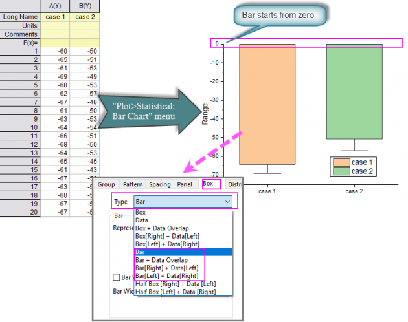Click the A(Y) column header

[x=55, y=5]
